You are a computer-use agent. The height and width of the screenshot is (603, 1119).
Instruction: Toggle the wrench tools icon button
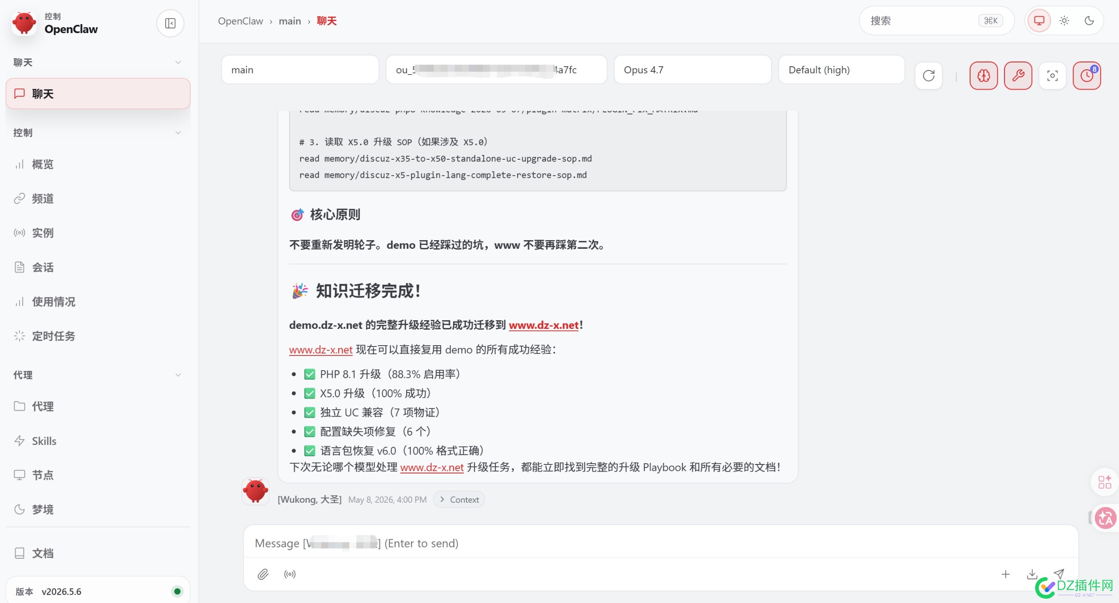(1018, 76)
